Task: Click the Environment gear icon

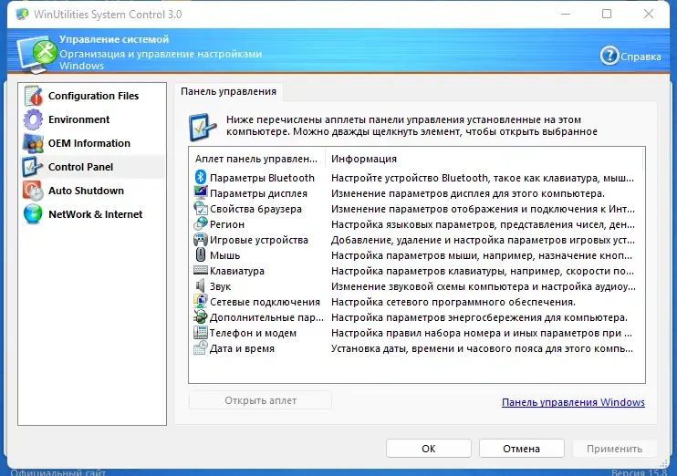Action: click(x=33, y=119)
